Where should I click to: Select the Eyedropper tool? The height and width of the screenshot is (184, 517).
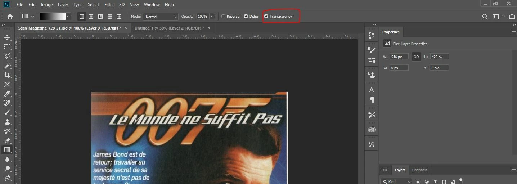tap(7, 94)
